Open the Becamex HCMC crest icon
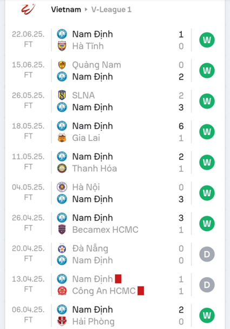The height and width of the screenshot is (329, 230). coord(62,230)
